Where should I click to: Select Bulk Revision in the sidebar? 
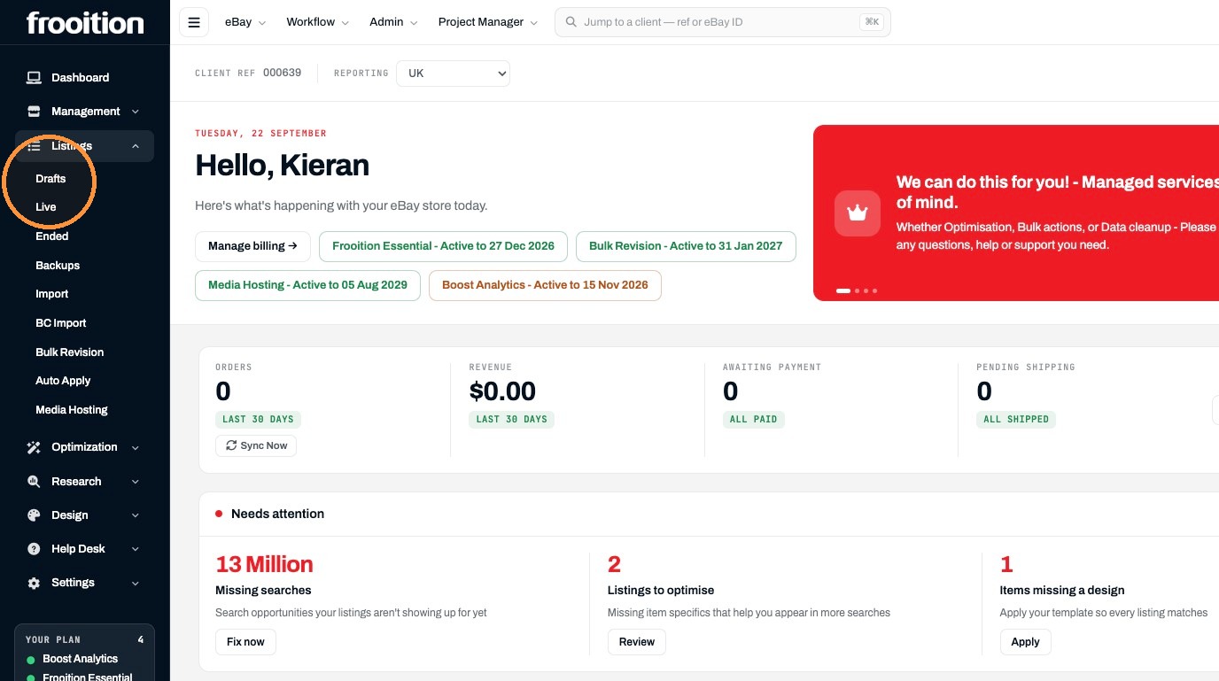70,352
